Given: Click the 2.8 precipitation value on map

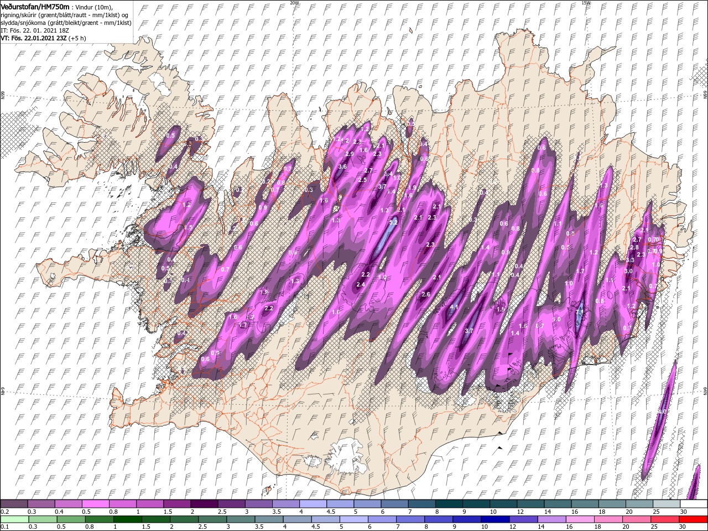Looking at the screenshot, I should point(634,247).
